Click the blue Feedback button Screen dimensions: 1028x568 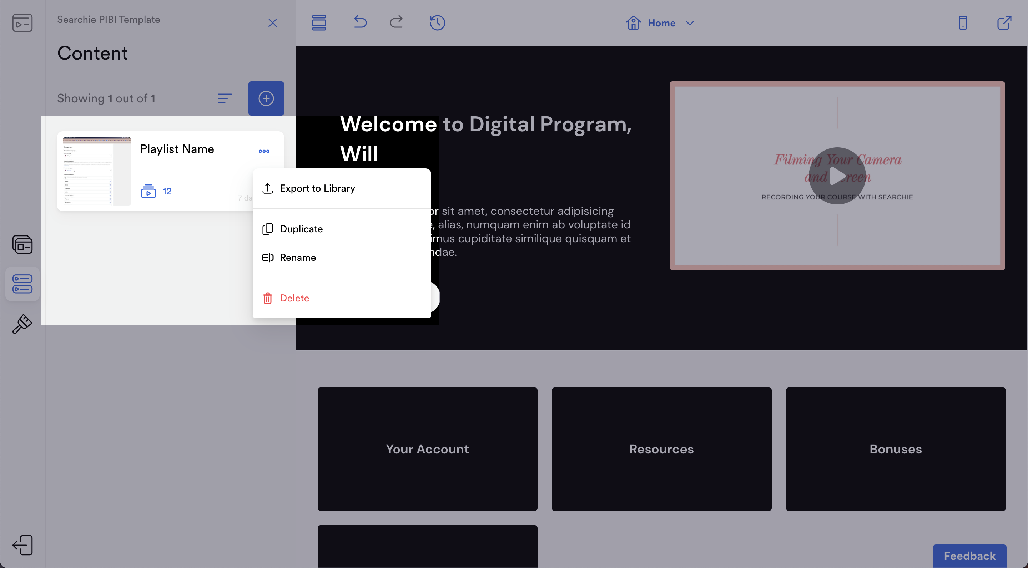pos(969,556)
